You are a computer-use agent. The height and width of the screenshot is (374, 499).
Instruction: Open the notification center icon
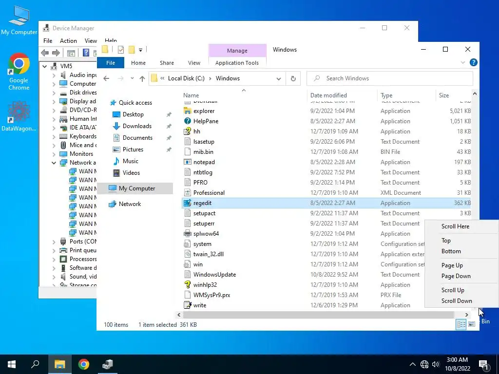click(483, 365)
